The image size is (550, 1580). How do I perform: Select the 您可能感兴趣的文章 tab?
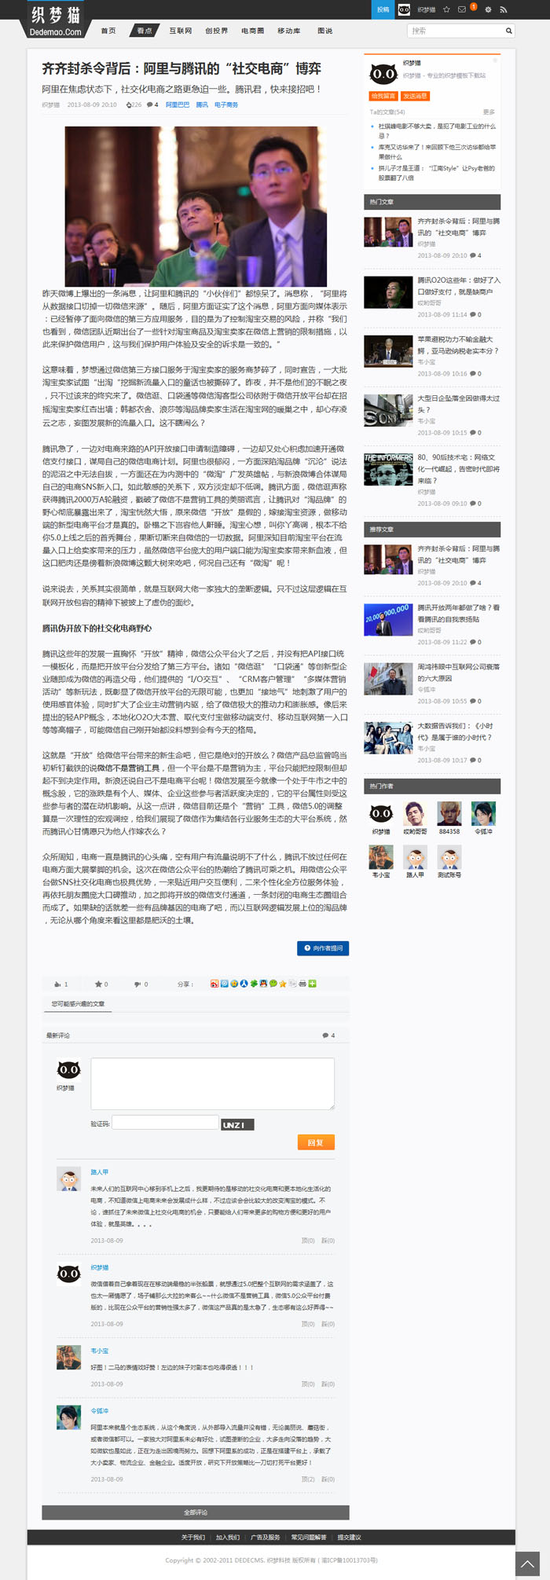(78, 1003)
